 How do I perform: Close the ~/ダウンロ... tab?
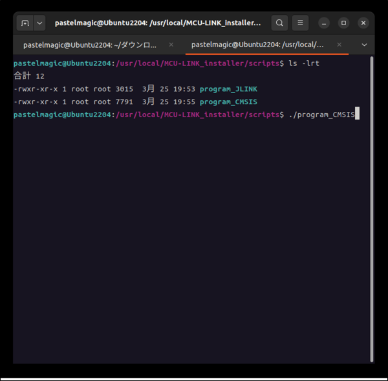[x=171, y=45]
